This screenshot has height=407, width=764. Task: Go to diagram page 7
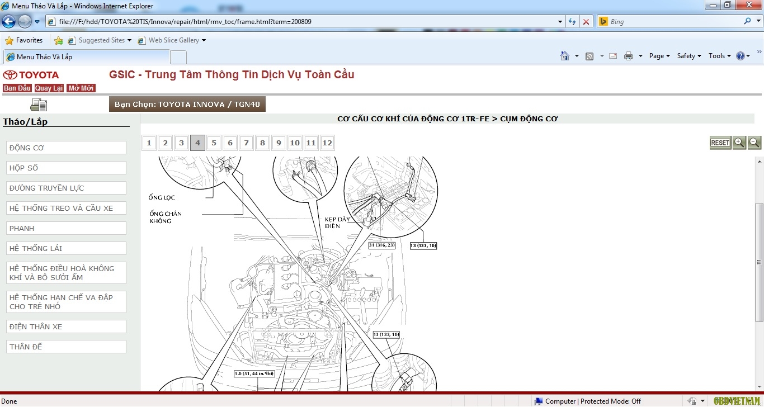[x=246, y=143]
